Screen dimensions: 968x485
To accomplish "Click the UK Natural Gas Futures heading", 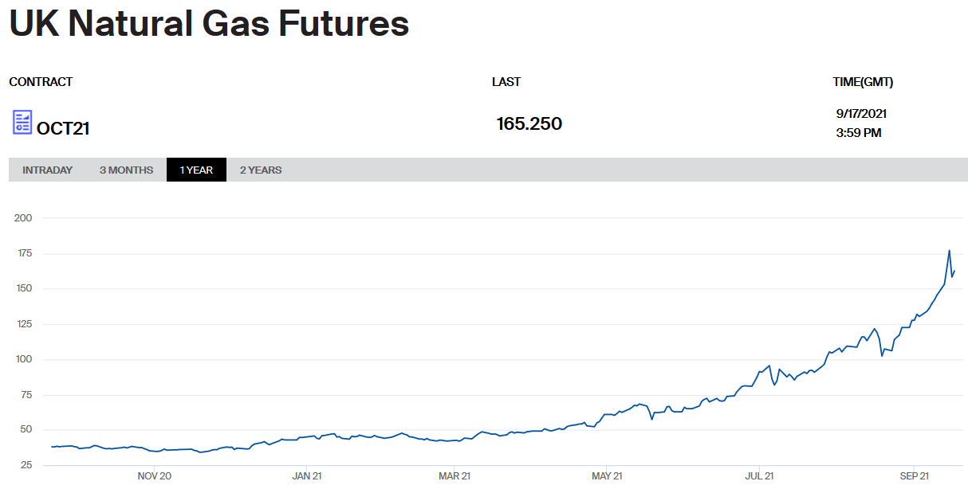I will 209,24.
